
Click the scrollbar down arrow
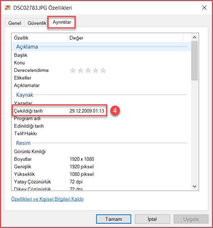click(x=194, y=186)
